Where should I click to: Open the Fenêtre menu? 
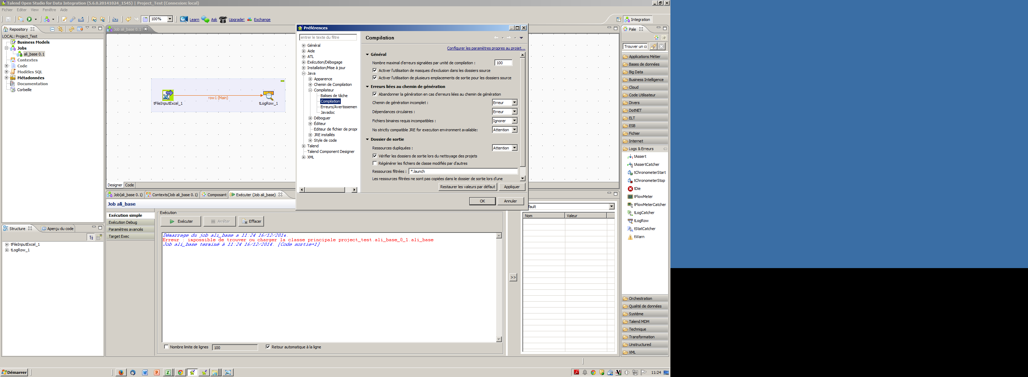(49, 10)
